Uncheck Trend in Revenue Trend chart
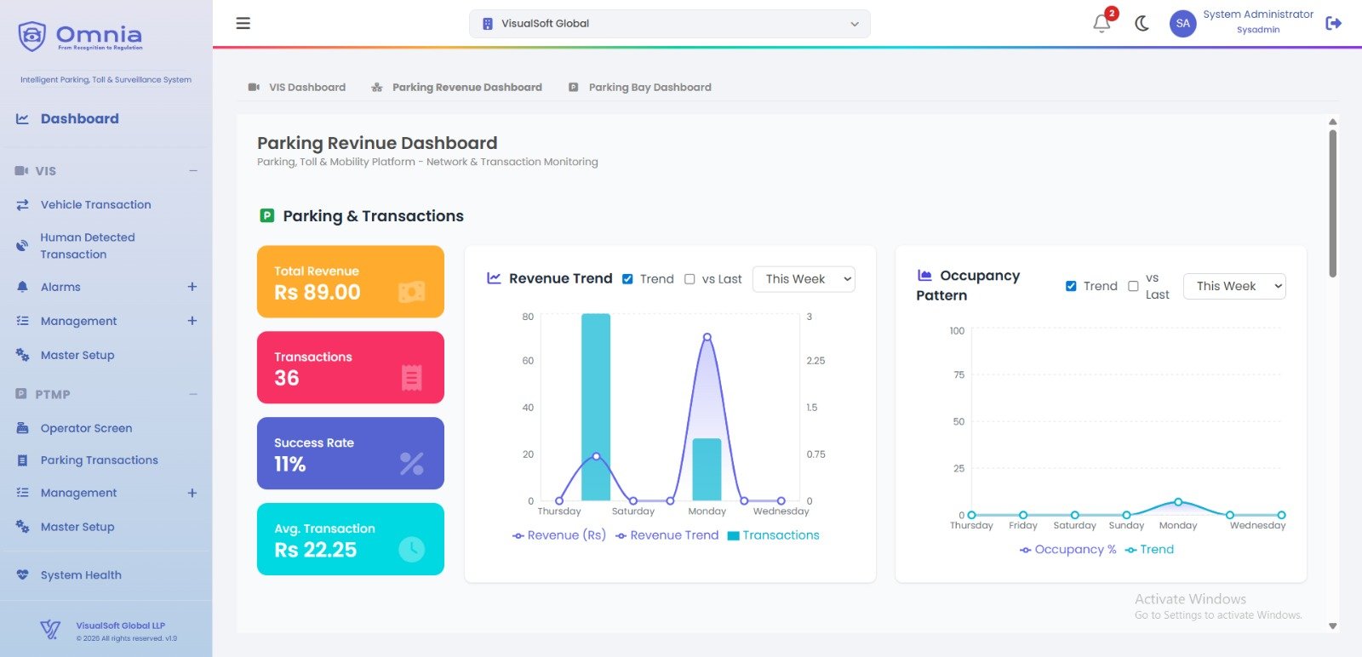The height and width of the screenshot is (657, 1362). click(x=627, y=279)
